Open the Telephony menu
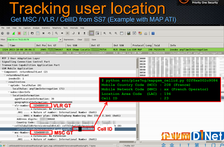The height and width of the screenshot is (147, 224). coord(56,28)
